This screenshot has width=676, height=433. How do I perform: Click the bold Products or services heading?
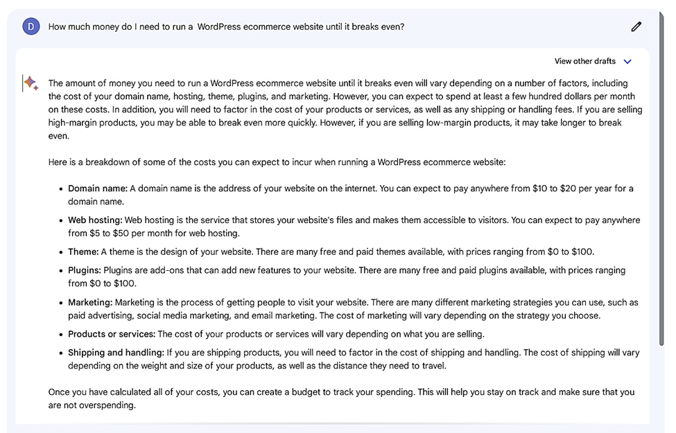(112, 334)
